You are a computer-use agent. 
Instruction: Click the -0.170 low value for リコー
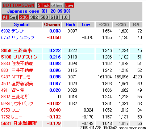(87, 117)
